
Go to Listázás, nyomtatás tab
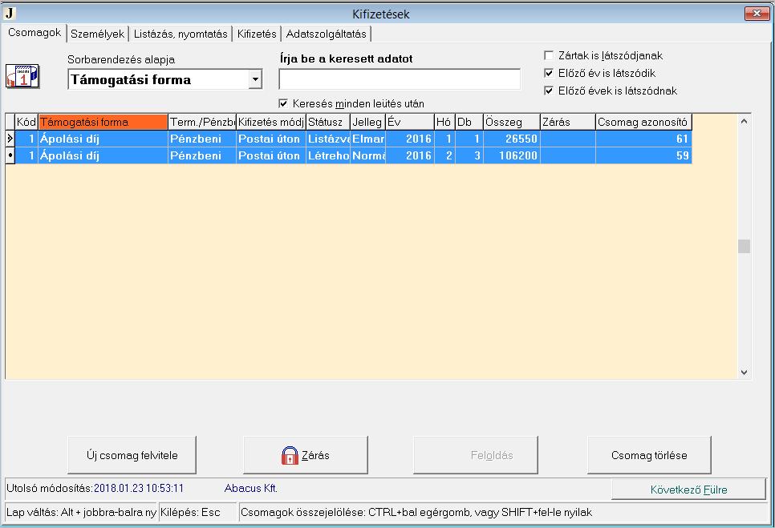coord(181,34)
